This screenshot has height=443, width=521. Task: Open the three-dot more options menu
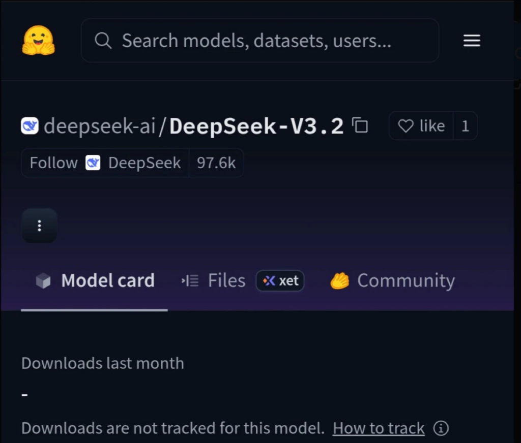(39, 226)
